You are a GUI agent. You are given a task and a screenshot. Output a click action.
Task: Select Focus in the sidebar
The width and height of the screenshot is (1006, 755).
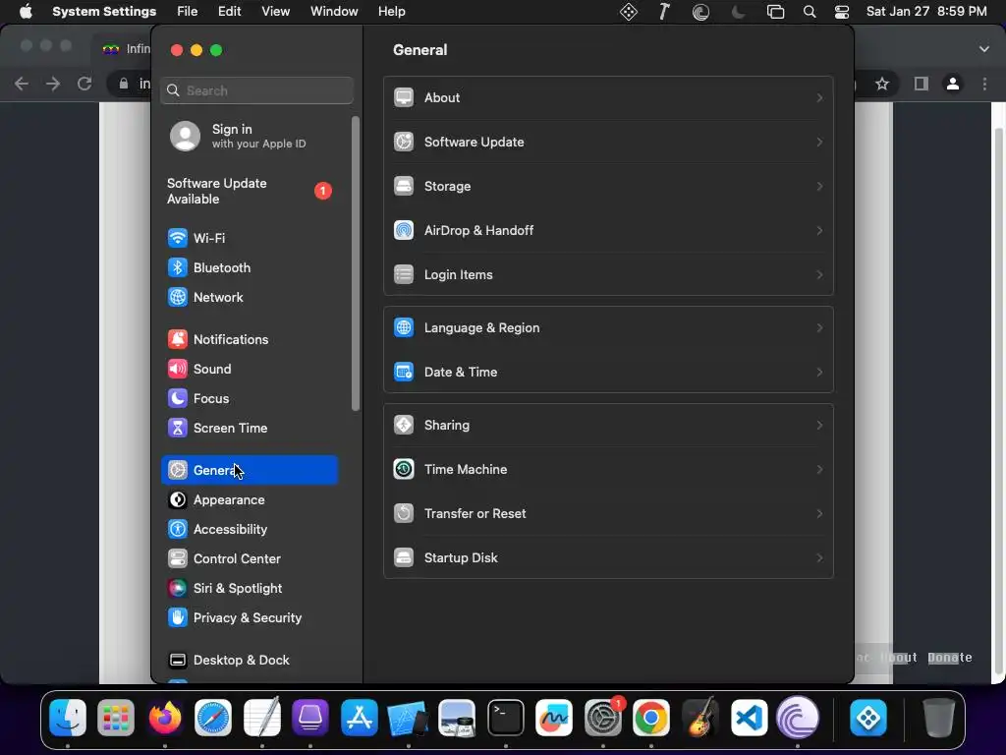(250, 399)
